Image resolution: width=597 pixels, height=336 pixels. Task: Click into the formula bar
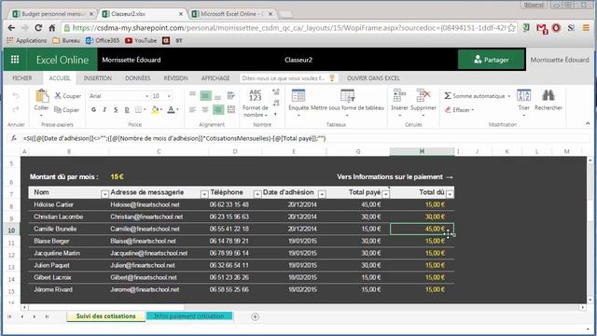[x=305, y=138]
